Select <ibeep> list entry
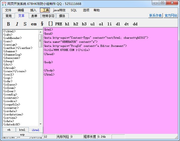This screenshot has width=180, height=141. [8, 61]
